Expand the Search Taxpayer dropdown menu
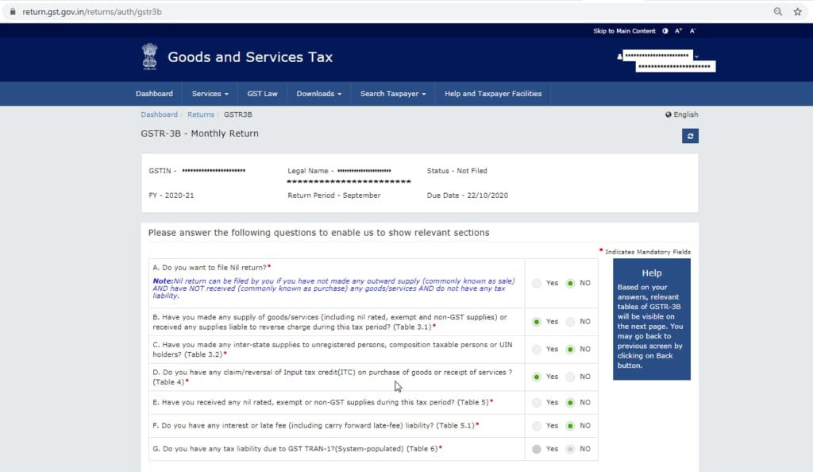 pyautogui.click(x=393, y=94)
